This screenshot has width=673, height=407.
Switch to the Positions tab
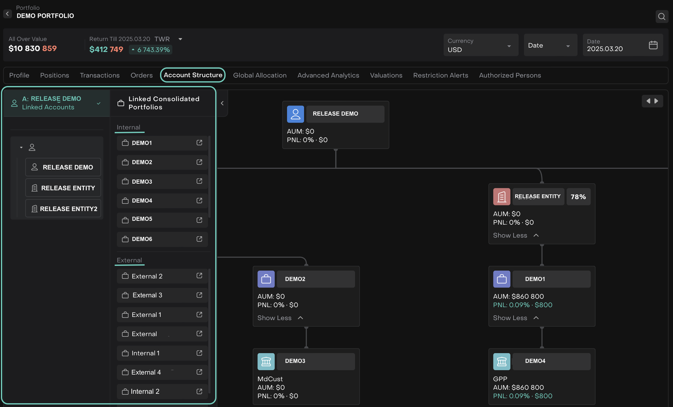point(55,75)
